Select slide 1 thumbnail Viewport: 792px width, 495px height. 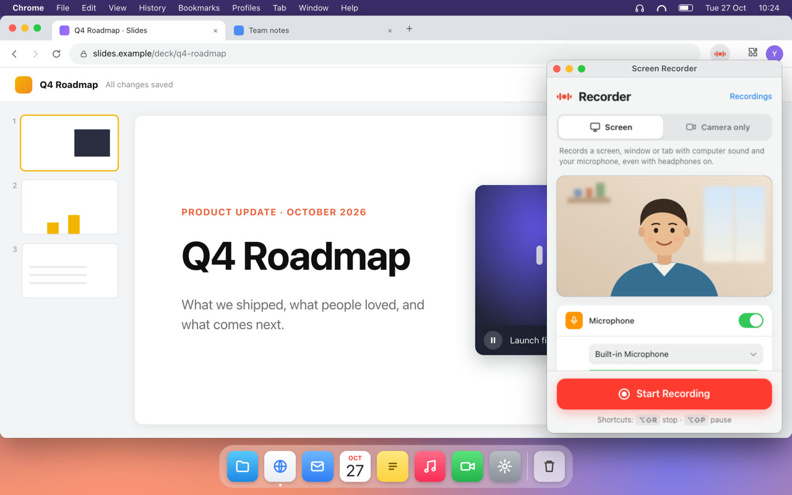69,143
